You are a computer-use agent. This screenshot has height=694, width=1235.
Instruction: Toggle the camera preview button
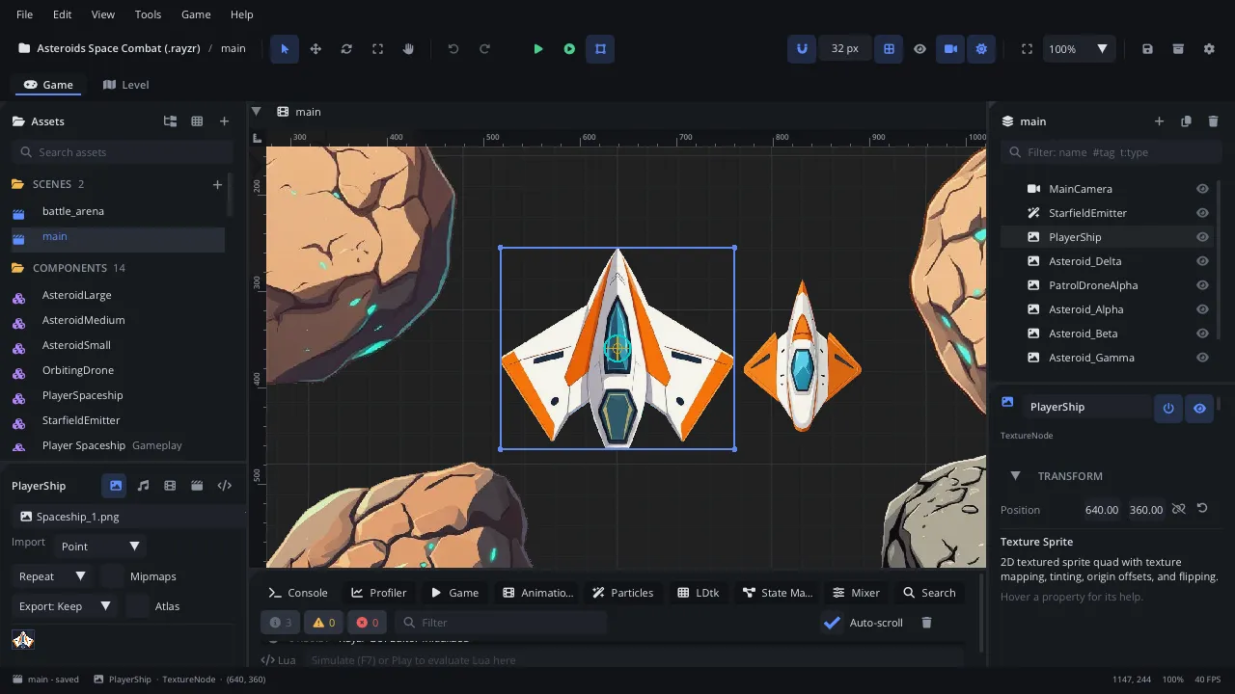950,49
